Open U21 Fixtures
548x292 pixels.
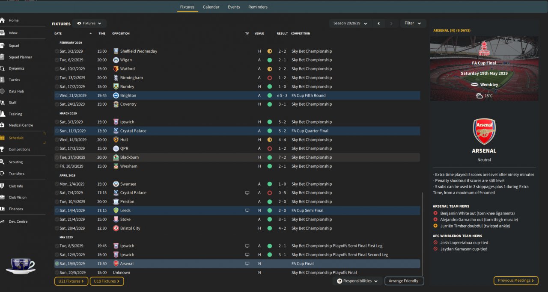(x=71, y=281)
